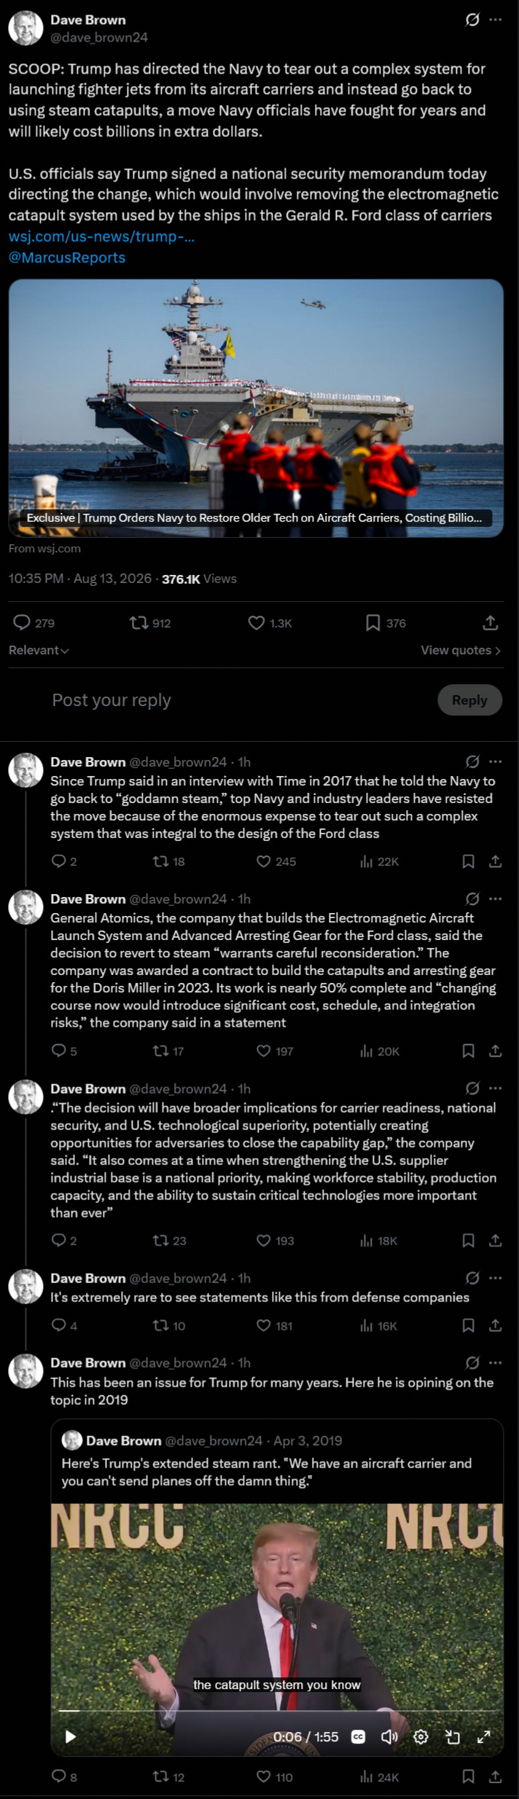Image resolution: width=519 pixels, height=1799 pixels.
Task: Seek on the video progress bar
Action: pyautogui.click(x=277, y=1710)
